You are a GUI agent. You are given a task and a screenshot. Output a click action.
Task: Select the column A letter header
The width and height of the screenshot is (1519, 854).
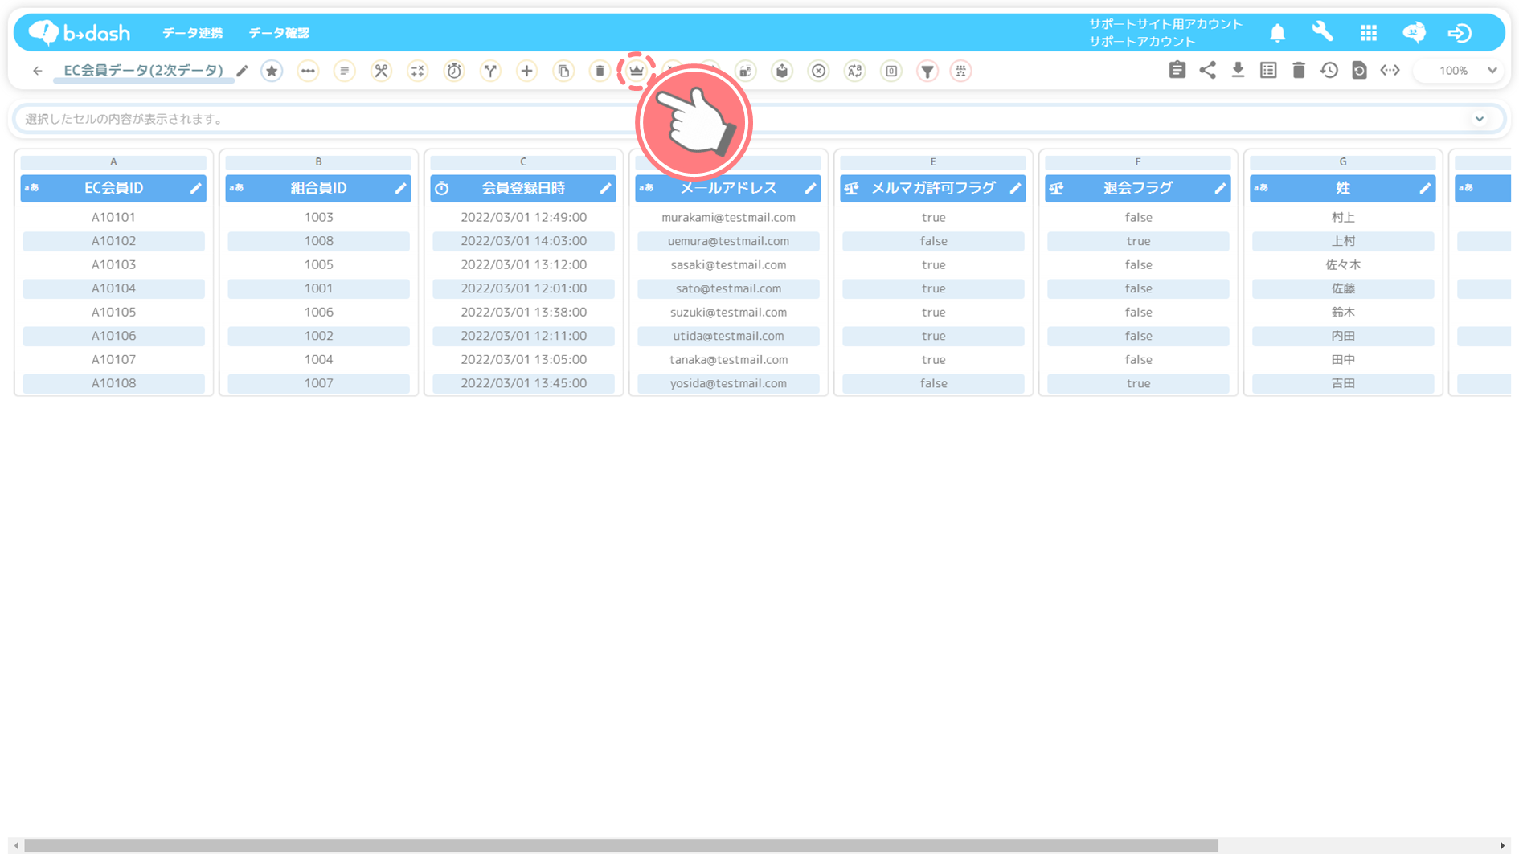click(113, 161)
